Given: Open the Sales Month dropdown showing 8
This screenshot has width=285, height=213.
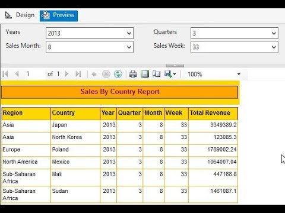Looking at the screenshot, I should point(90,47).
